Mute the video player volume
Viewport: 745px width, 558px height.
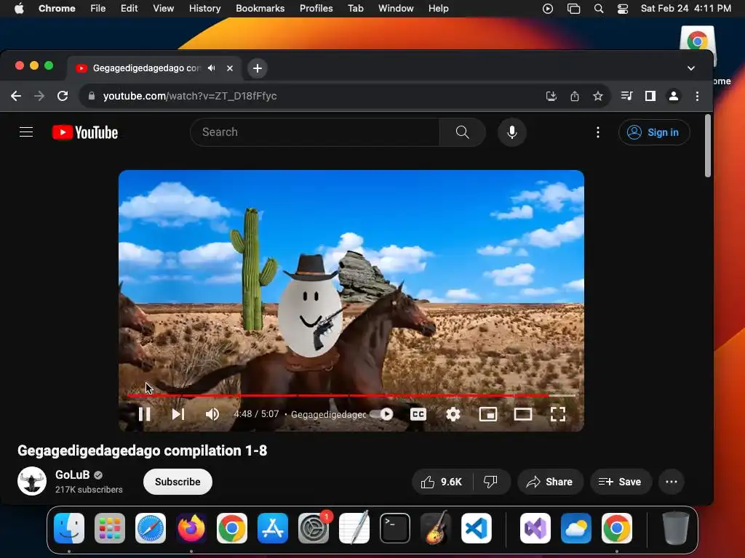[x=212, y=414]
